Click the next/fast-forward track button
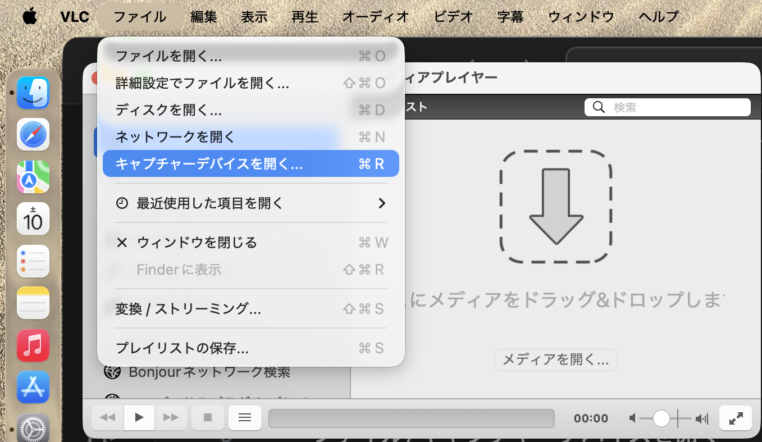This screenshot has width=762, height=442. (171, 417)
